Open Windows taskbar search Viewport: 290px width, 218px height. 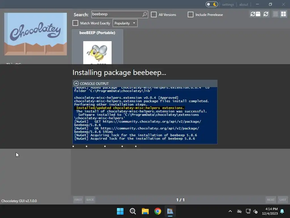[x=133, y=211]
